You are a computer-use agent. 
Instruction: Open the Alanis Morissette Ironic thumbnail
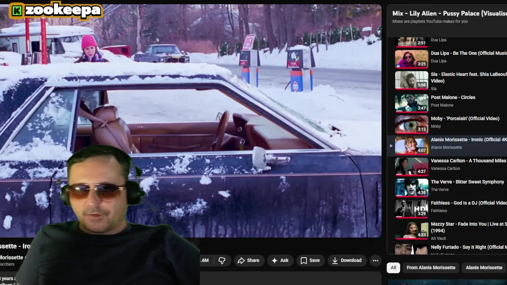(x=412, y=145)
